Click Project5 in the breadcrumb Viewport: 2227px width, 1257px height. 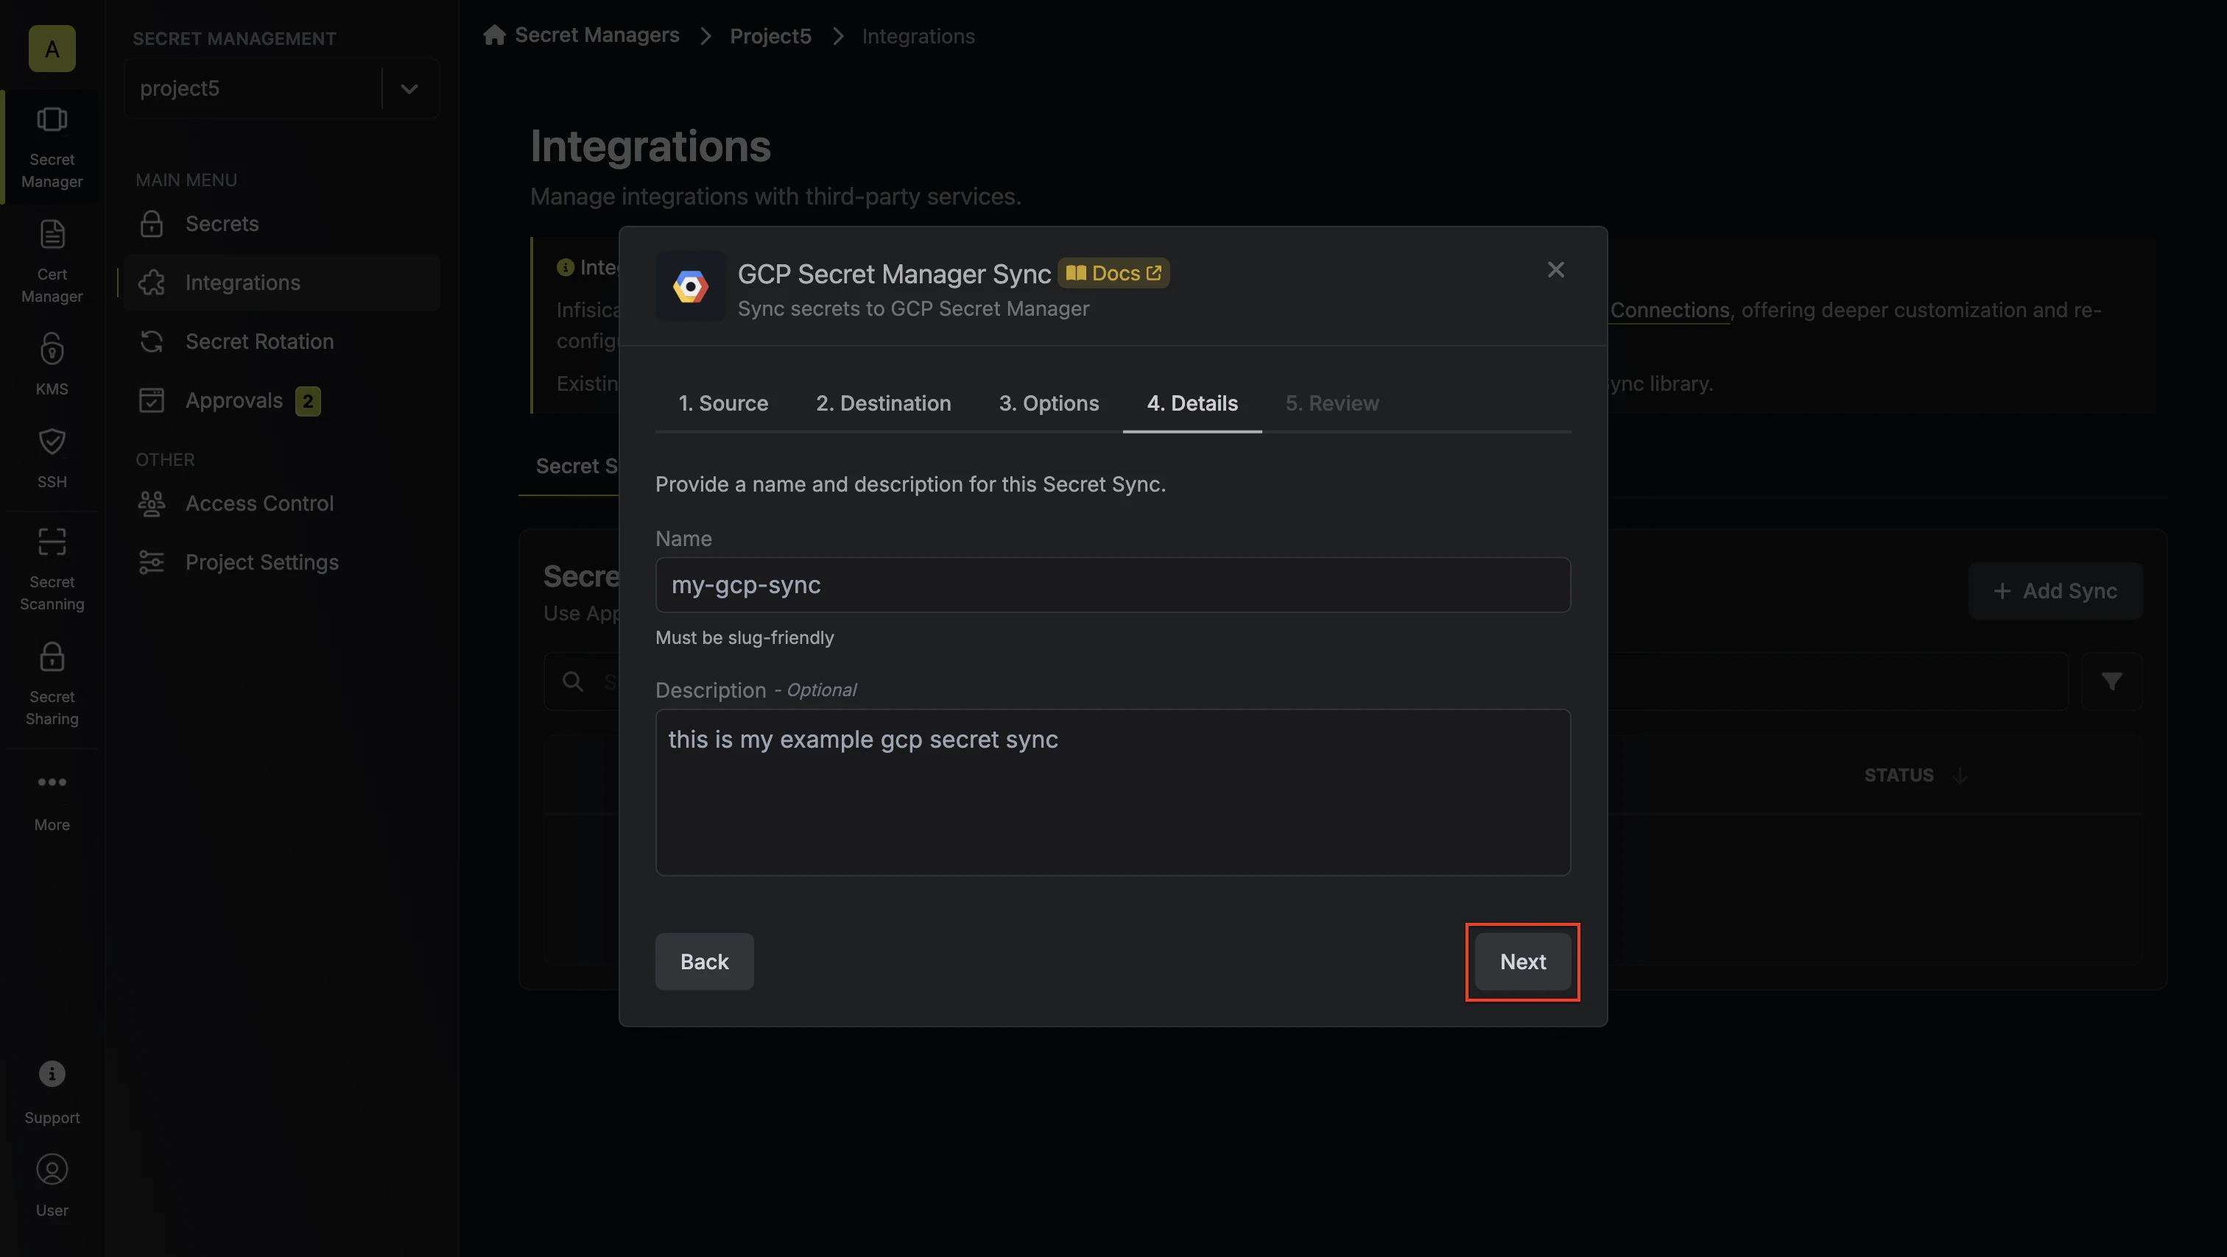[770, 35]
